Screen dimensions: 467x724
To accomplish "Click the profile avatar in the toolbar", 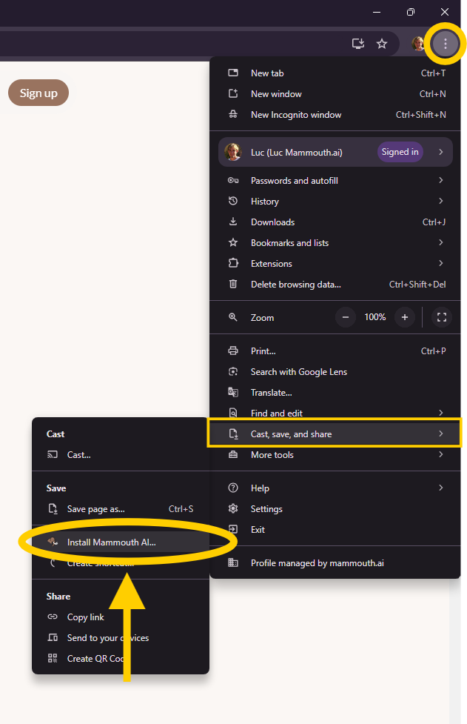I will point(418,44).
